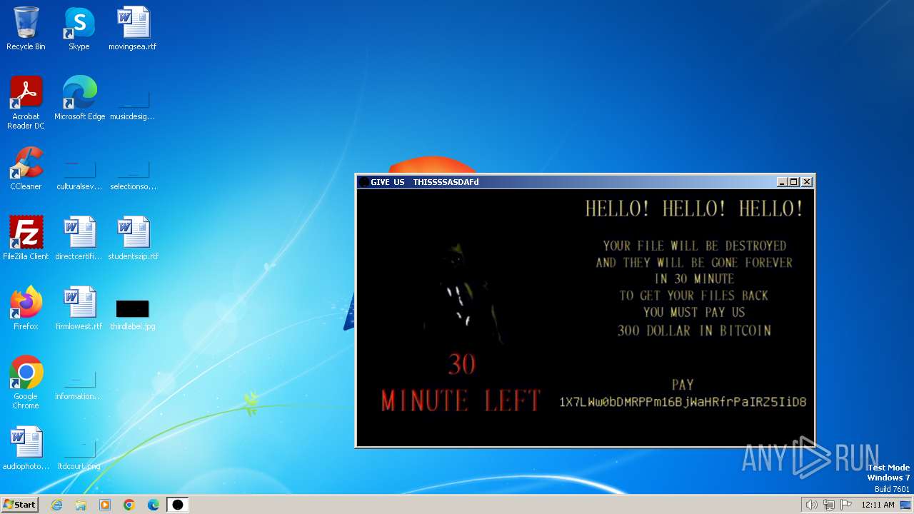Click the GIVE US window title icon
Screen dimensions: 914x514
(x=363, y=182)
